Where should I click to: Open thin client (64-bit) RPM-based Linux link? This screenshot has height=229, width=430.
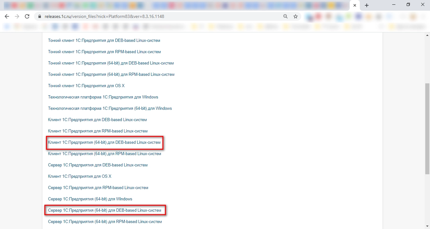coord(111,75)
